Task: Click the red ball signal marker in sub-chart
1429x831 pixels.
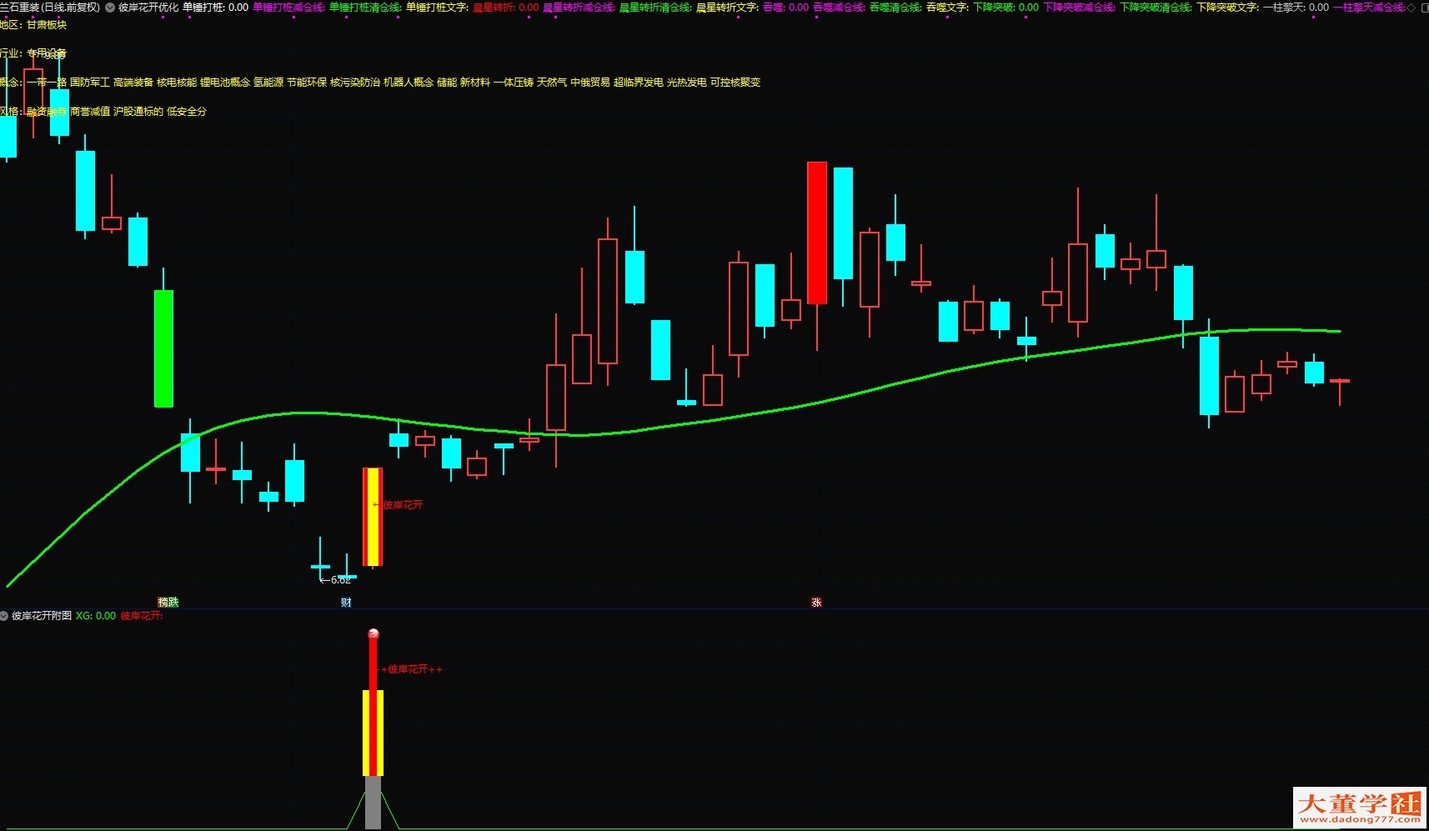Action: (374, 634)
